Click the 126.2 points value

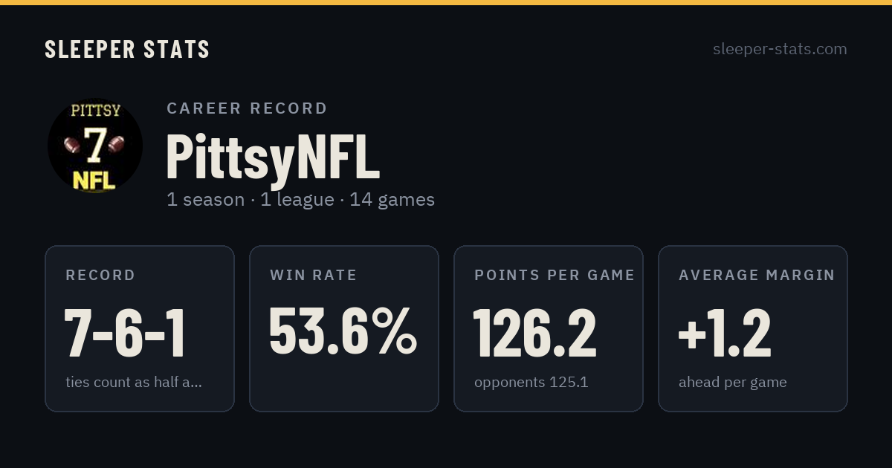click(x=534, y=333)
